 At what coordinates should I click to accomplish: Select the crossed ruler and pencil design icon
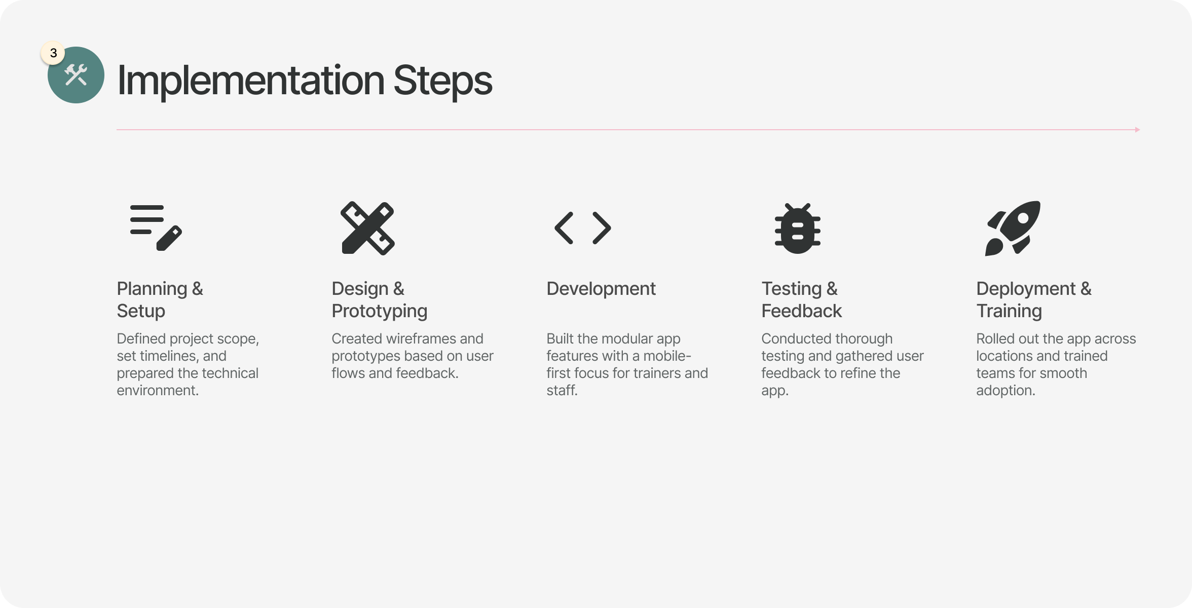coord(368,228)
